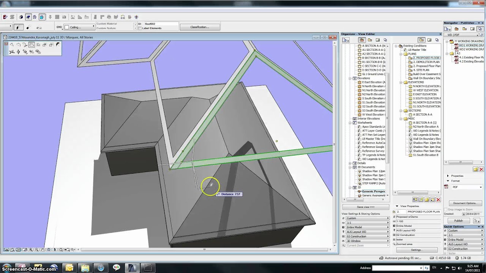486x273 pixels.
Task: Collapse the Worksheets tree node
Action: click(x=350, y=122)
